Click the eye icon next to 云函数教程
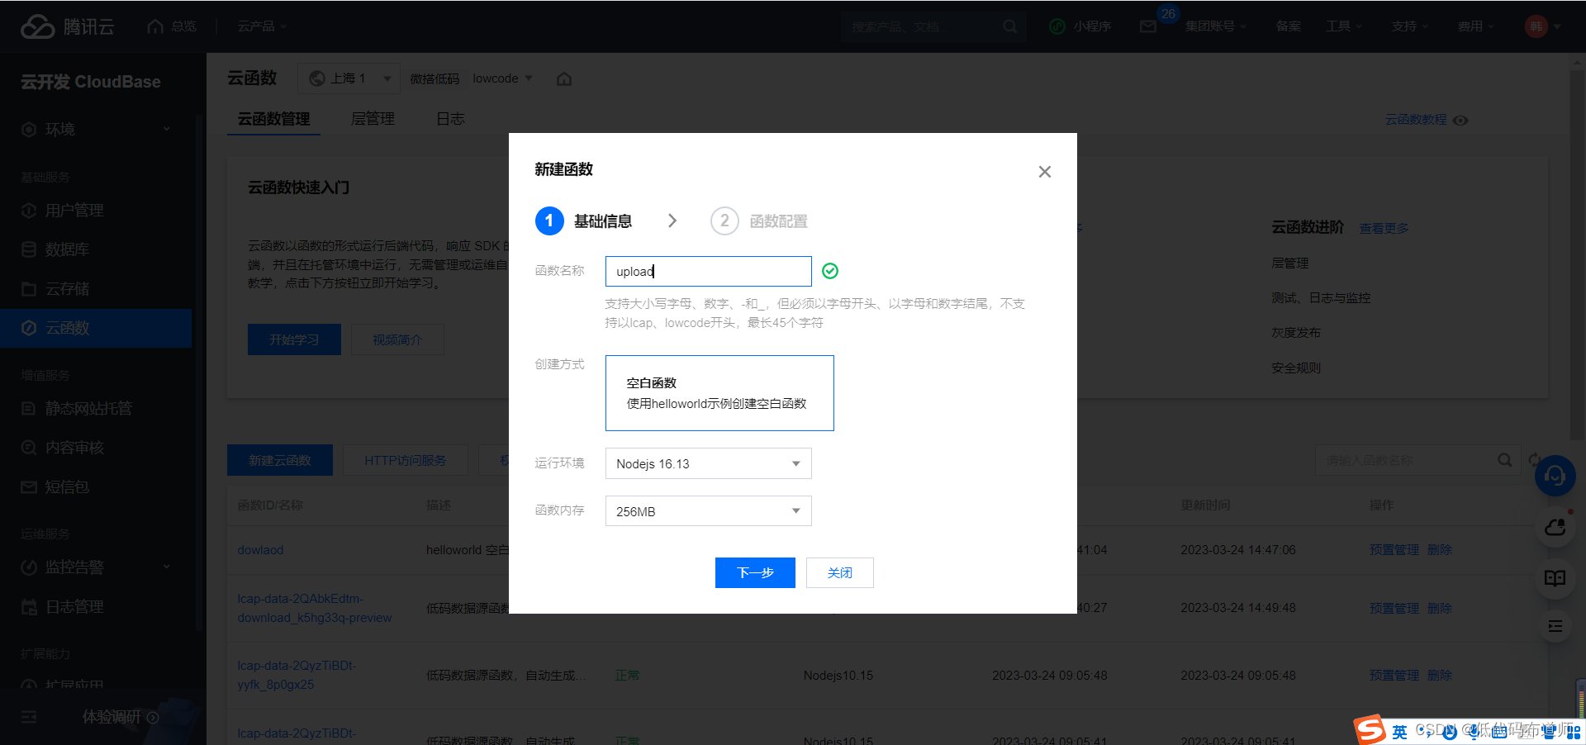The width and height of the screenshot is (1586, 745). (x=1460, y=121)
